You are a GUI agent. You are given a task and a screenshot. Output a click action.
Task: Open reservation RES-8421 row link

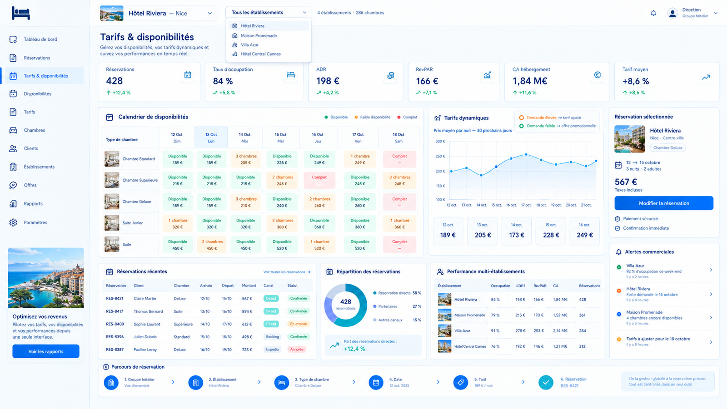point(115,299)
